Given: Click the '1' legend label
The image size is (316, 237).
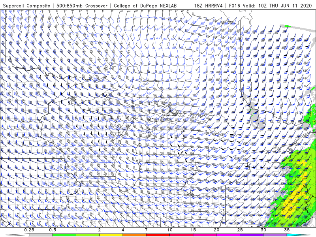Looking at the screenshot, I should pos(76,230).
